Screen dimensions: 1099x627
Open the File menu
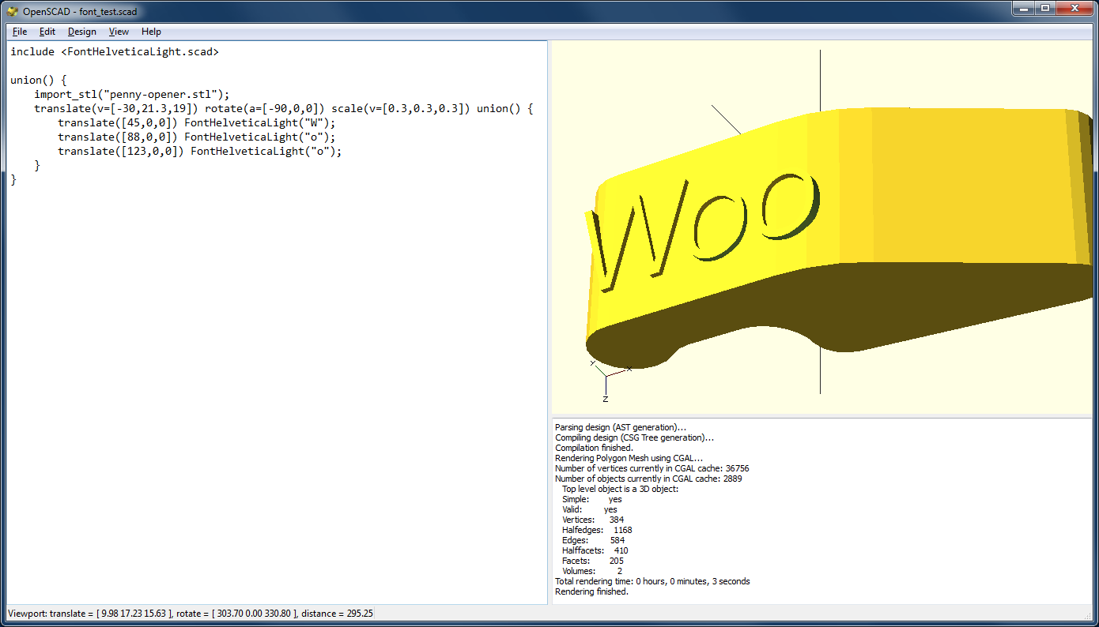tap(20, 32)
